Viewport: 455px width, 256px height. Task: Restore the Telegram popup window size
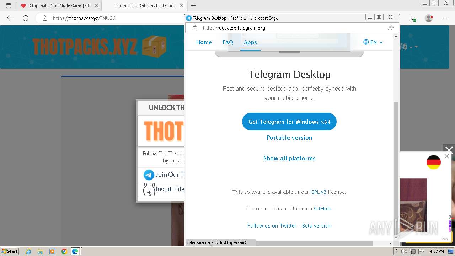point(379,17)
